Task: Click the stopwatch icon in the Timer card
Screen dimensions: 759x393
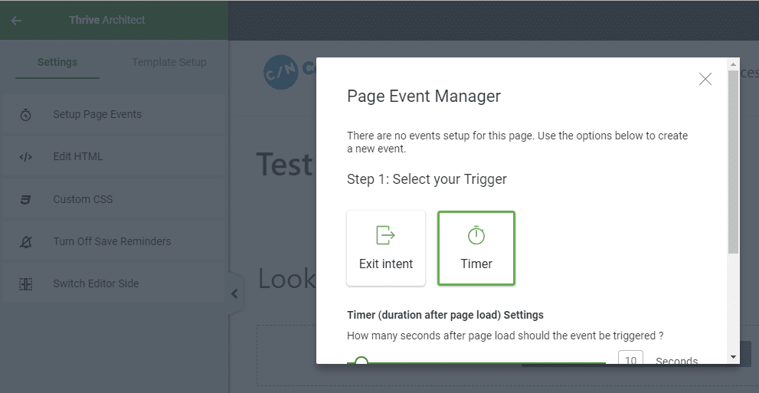Action: 476,235
